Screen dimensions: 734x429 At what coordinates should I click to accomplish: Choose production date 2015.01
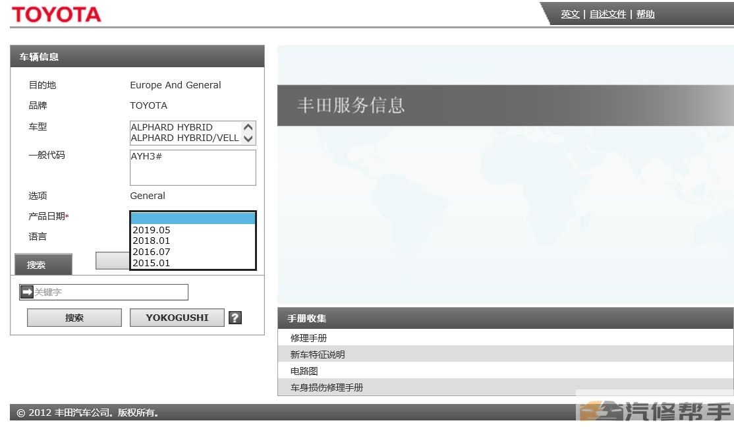click(x=192, y=263)
